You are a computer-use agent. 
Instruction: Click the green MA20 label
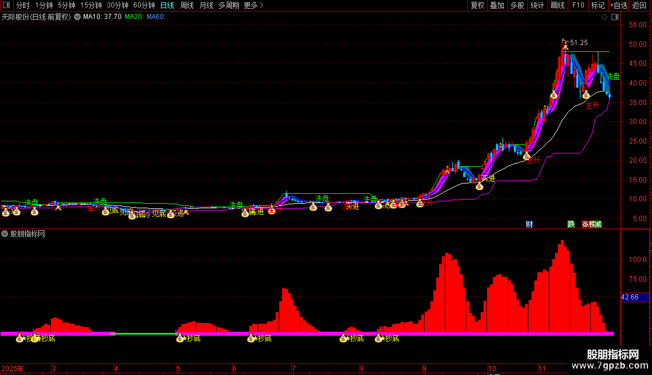pyautogui.click(x=134, y=17)
